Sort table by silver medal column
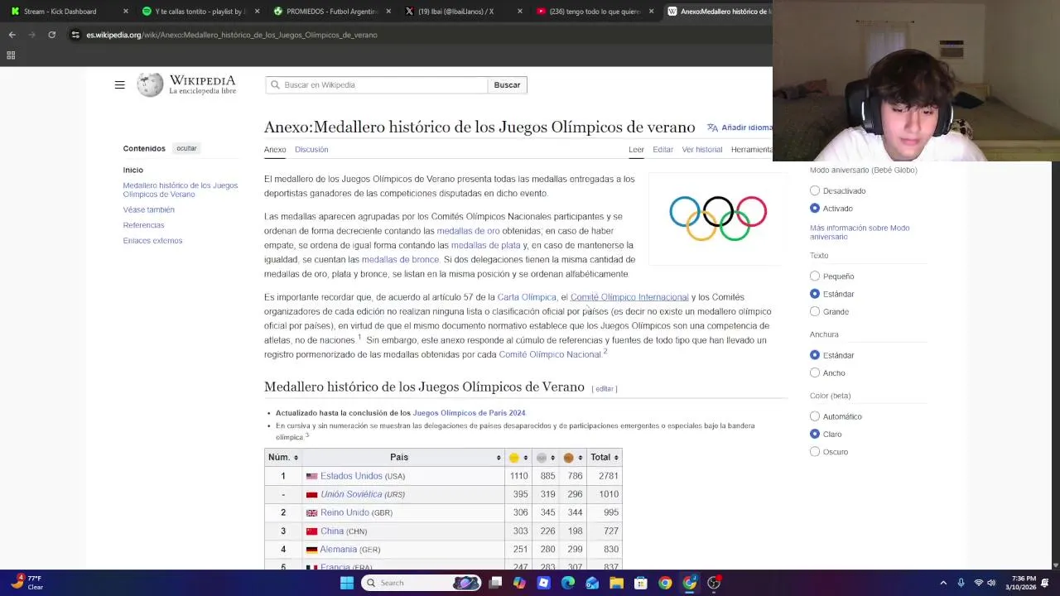The width and height of the screenshot is (1060, 596). (553, 458)
